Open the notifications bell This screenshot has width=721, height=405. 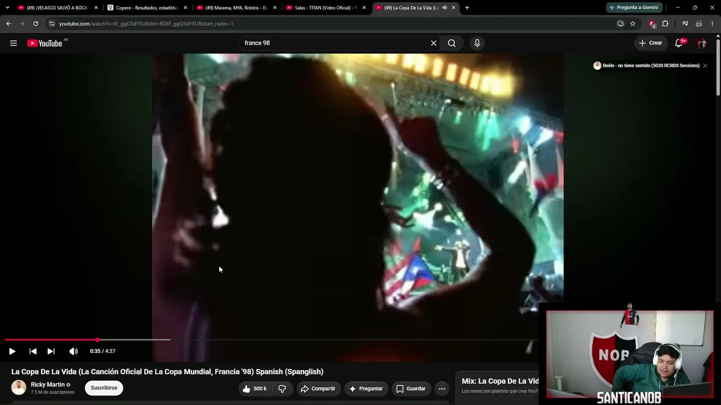679,43
